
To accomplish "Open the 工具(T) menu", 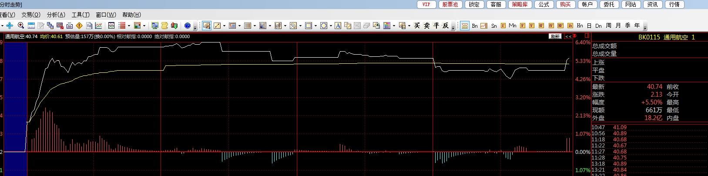I will (81, 15).
